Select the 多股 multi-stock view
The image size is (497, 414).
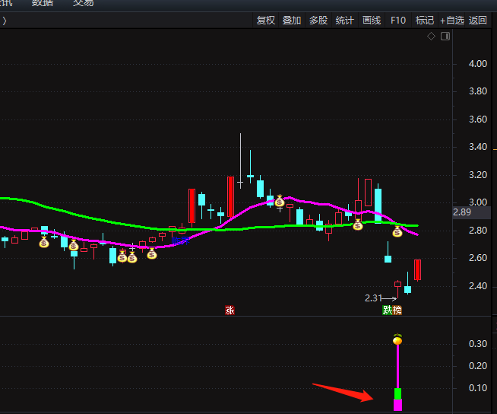318,21
